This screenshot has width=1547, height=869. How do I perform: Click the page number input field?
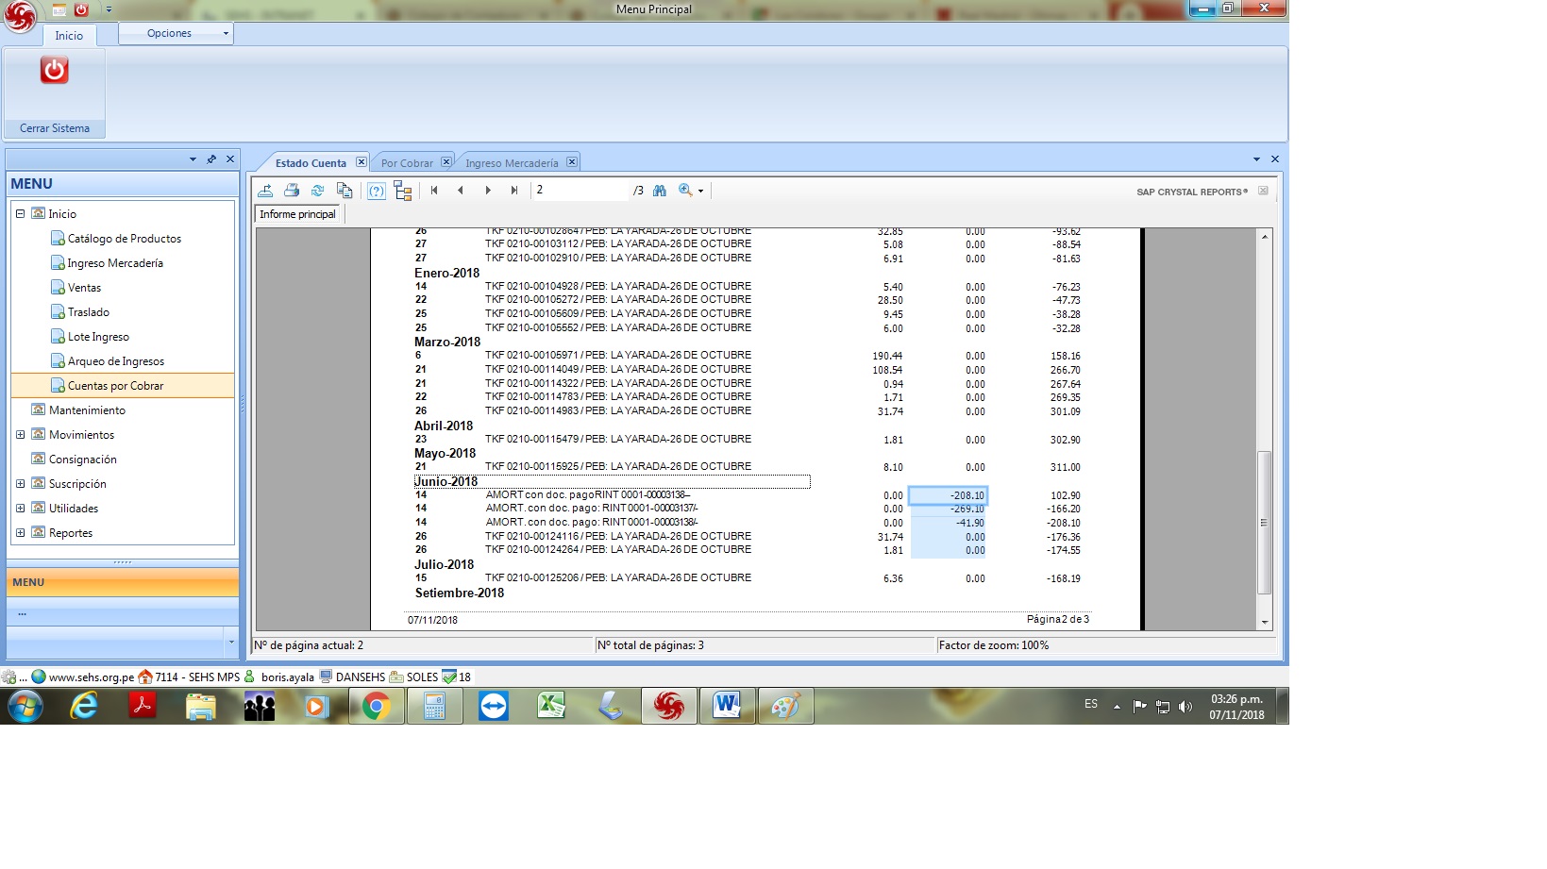[580, 191]
